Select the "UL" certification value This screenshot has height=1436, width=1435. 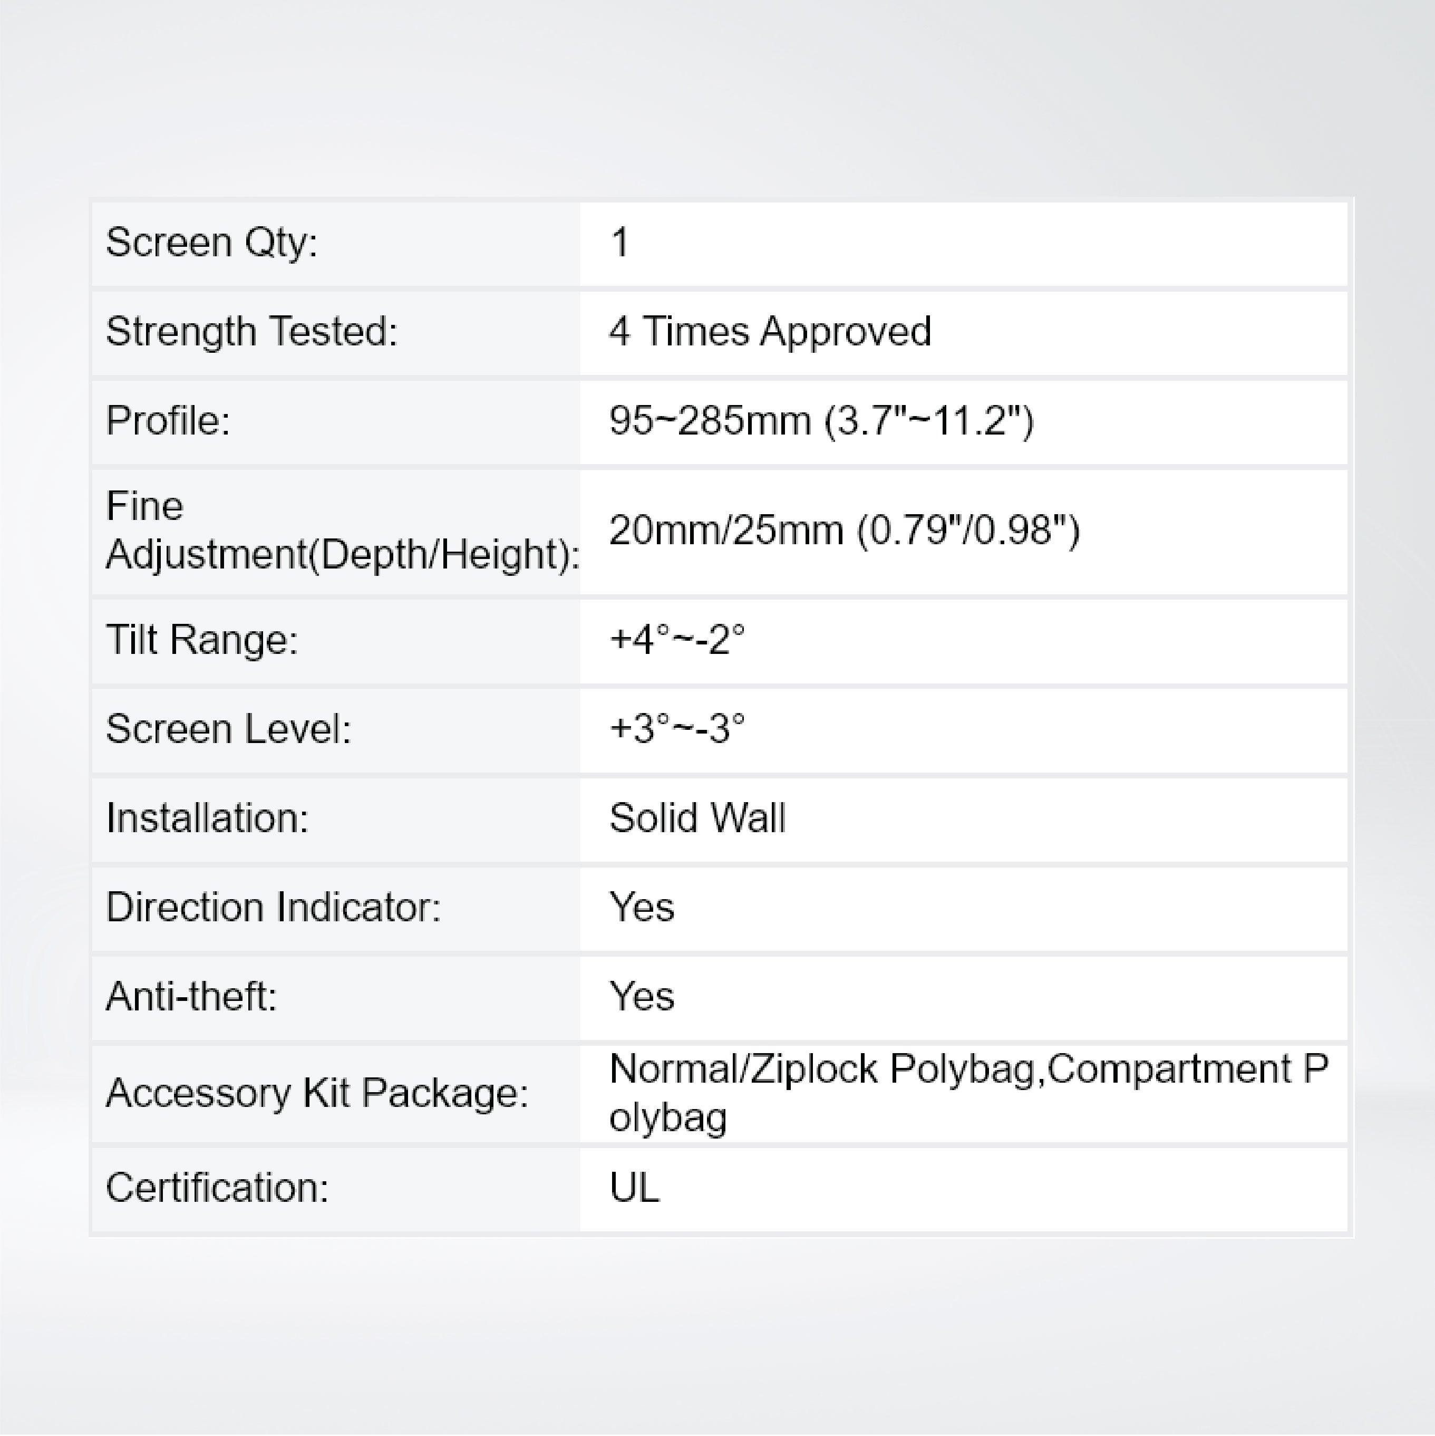[x=634, y=1188]
